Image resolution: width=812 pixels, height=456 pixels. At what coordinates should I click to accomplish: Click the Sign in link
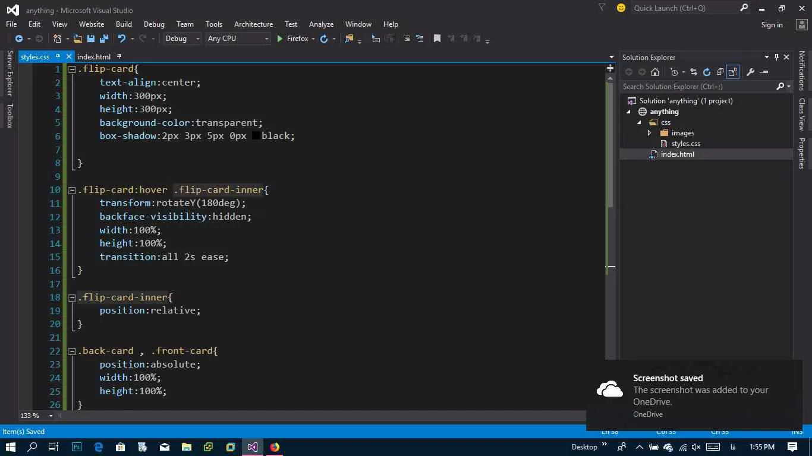pos(772,25)
